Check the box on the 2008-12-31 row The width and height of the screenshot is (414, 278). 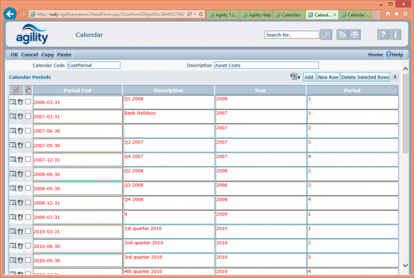pyautogui.click(x=28, y=203)
